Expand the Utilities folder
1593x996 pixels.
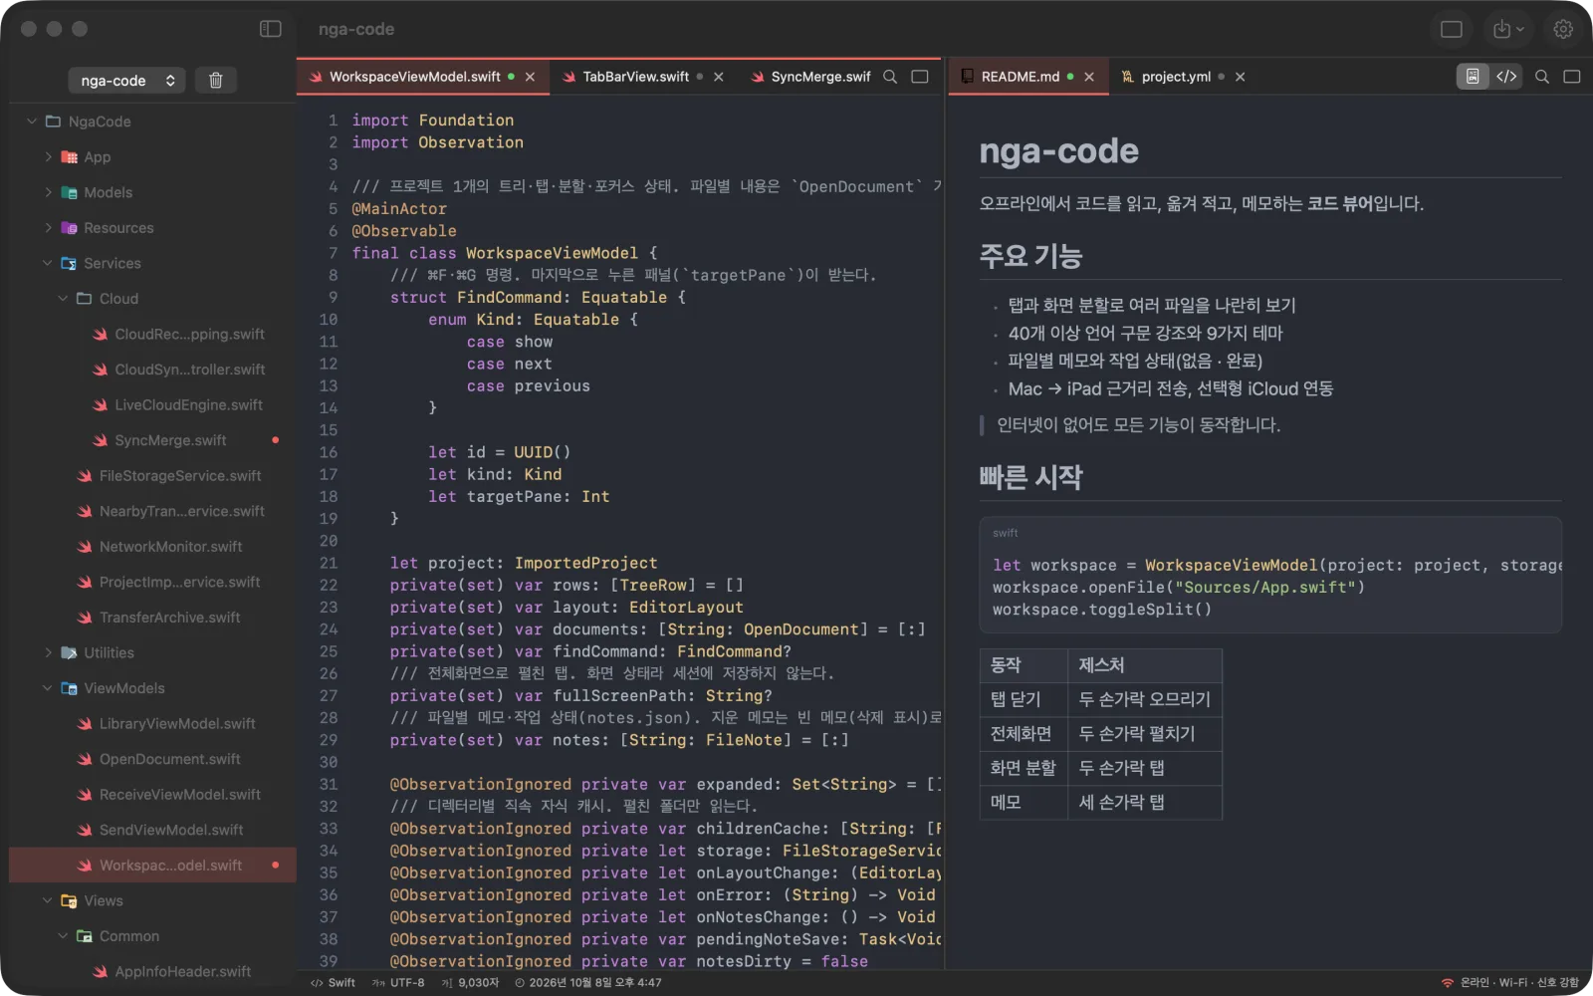click(x=48, y=652)
